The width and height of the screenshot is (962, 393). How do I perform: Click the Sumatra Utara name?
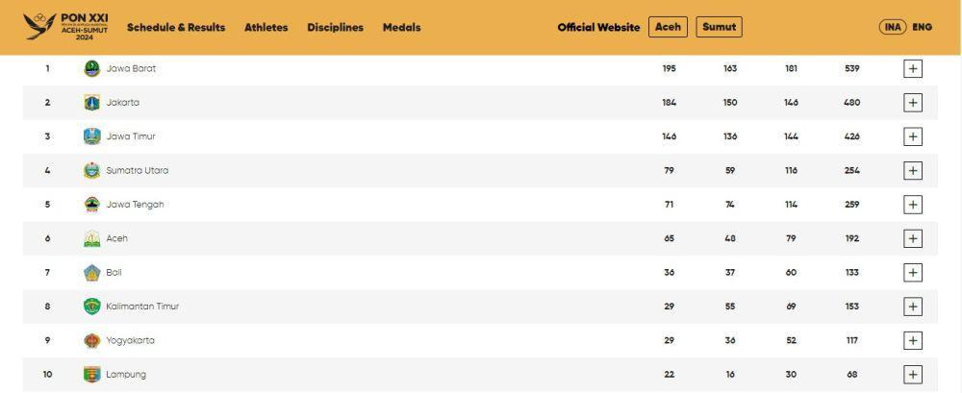(138, 170)
